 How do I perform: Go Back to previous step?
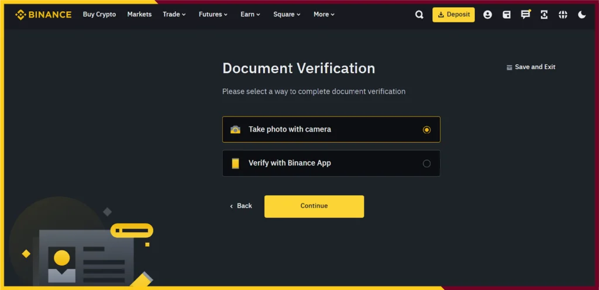pyautogui.click(x=240, y=206)
